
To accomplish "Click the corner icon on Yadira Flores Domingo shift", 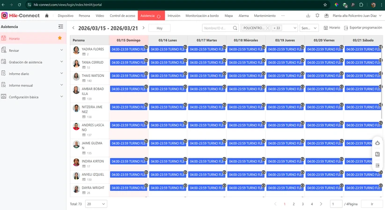I will [x=146, y=47].
